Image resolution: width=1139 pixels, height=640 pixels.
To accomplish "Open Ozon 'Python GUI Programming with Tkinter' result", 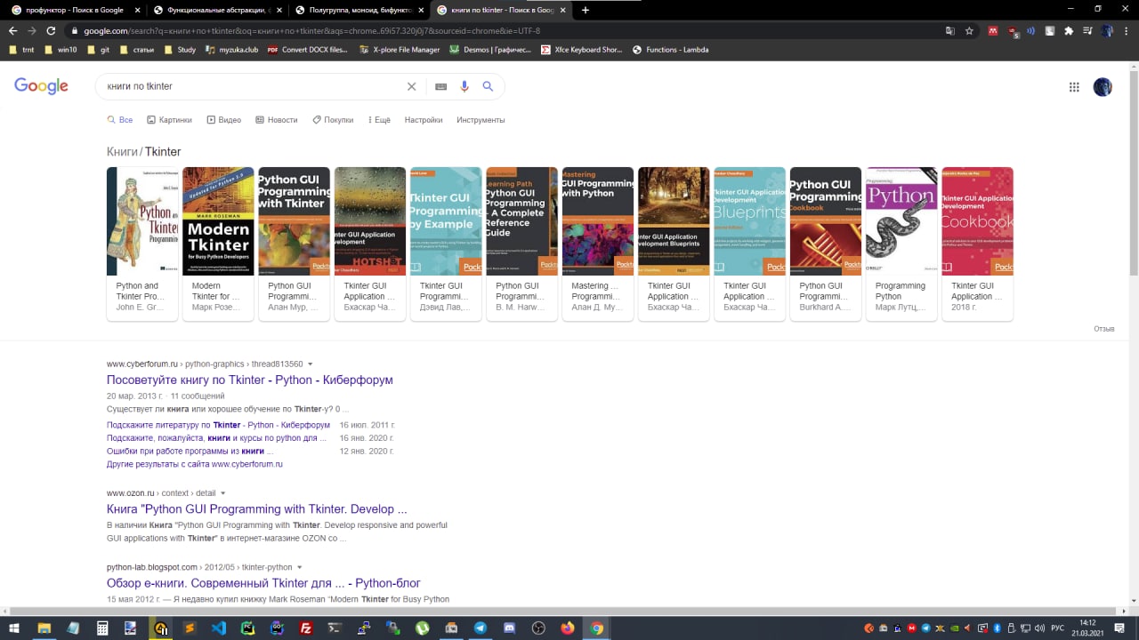I will click(x=257, y=509).
